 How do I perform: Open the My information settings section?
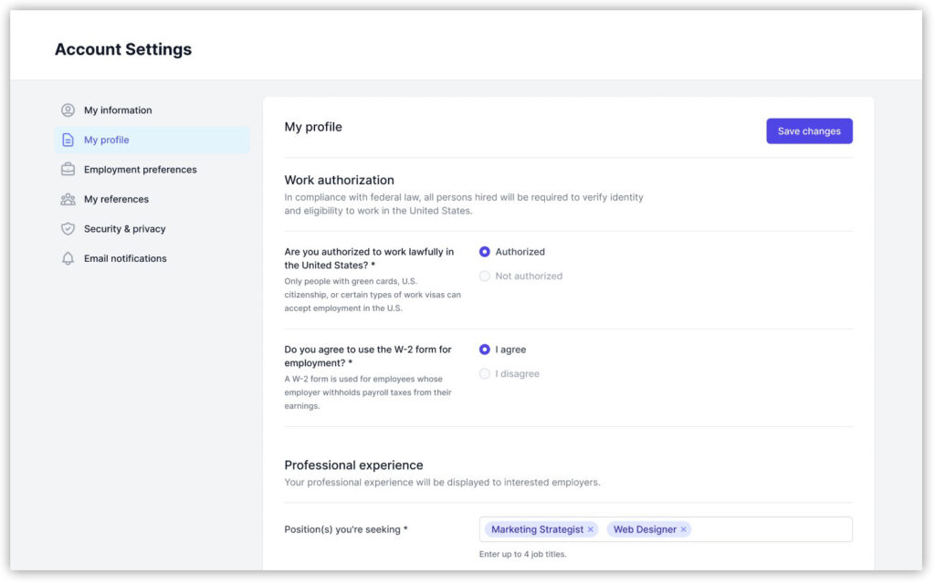(118, 110)
